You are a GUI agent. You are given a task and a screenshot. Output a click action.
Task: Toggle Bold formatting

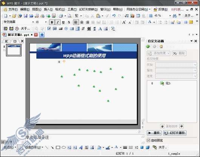[52, 22]
